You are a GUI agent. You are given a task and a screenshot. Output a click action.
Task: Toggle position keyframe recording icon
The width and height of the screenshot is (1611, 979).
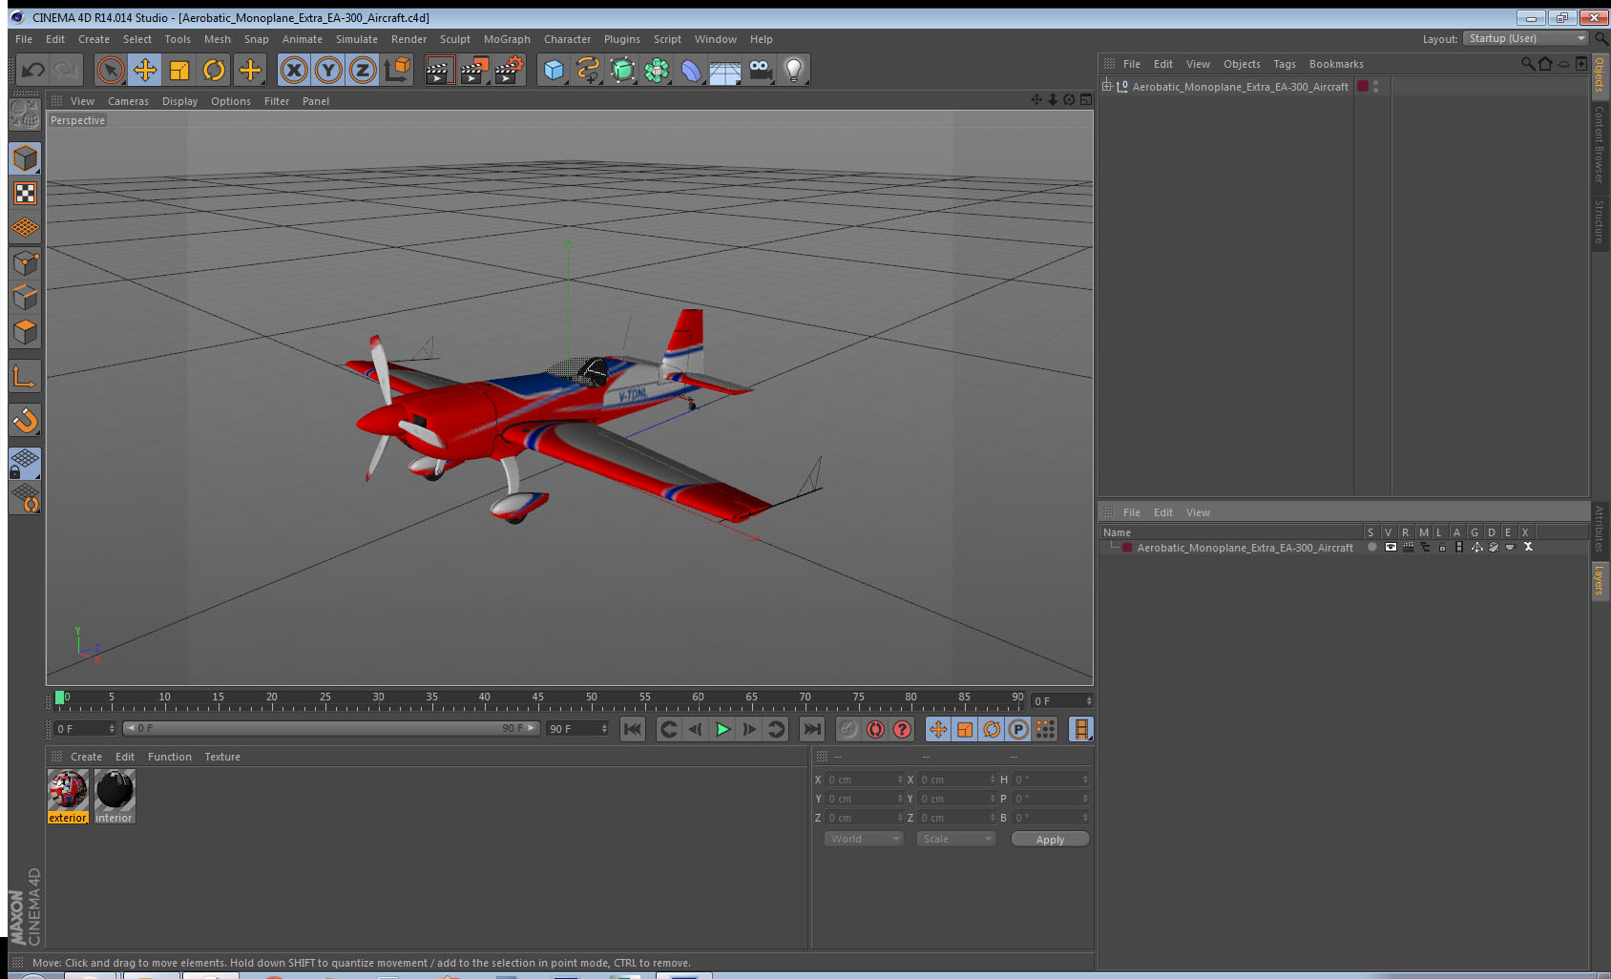(x=938, y=729)
